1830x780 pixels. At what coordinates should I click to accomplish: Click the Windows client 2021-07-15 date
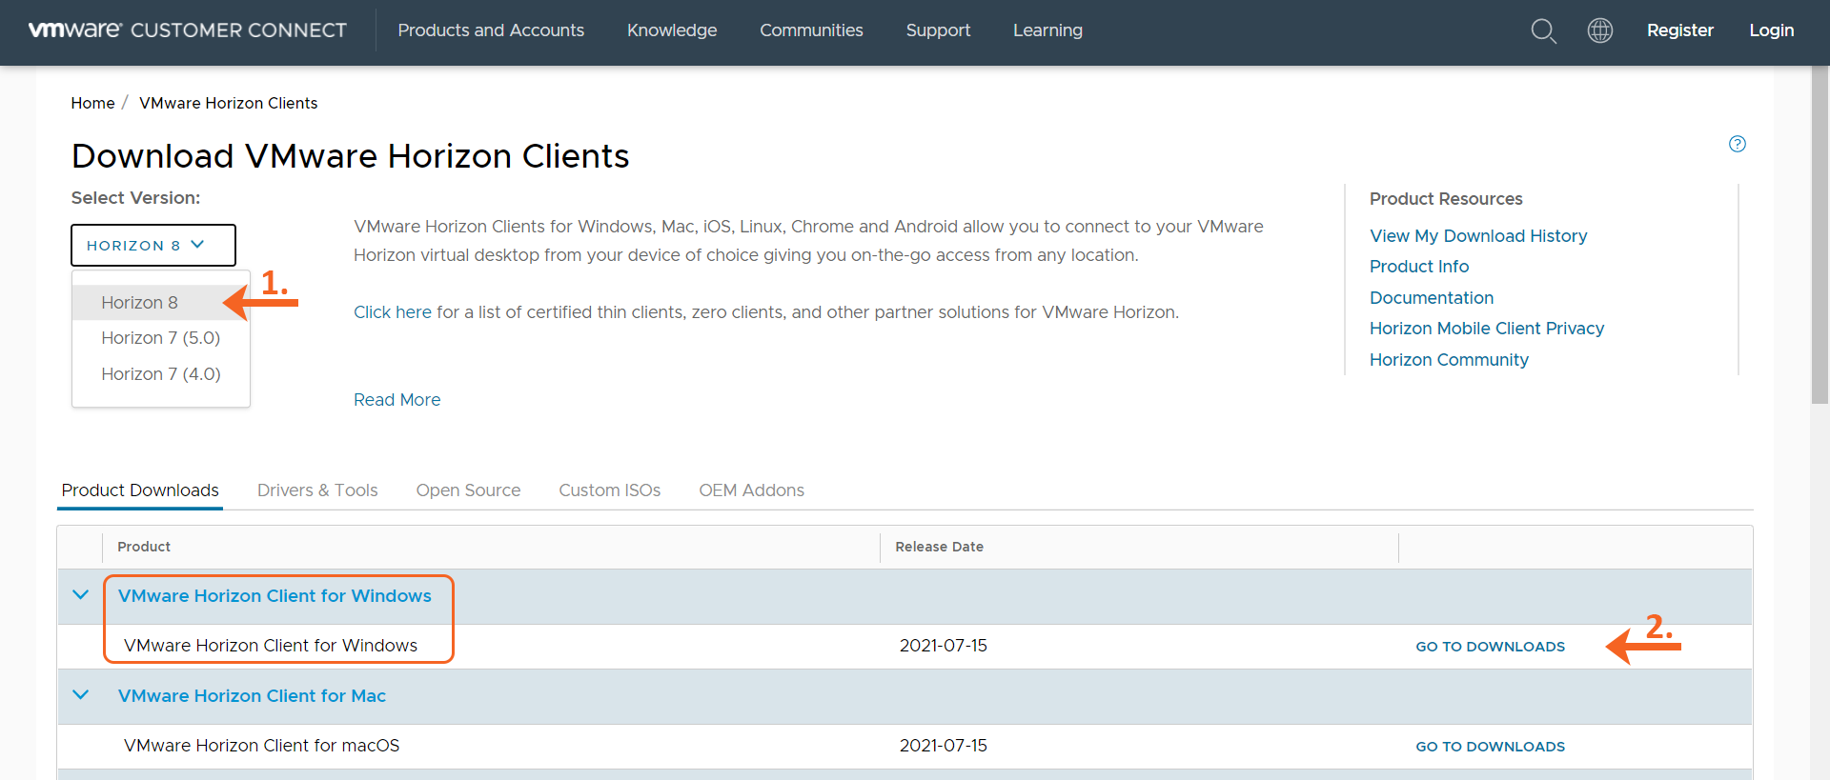944,646
